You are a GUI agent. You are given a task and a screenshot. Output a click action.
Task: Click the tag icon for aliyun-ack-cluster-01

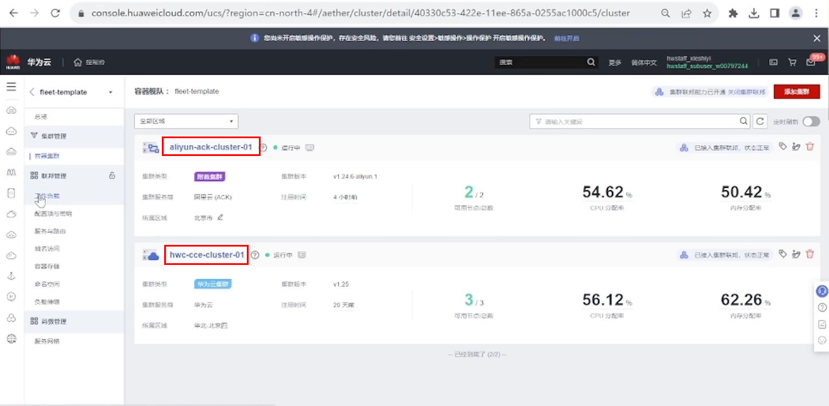782,147
